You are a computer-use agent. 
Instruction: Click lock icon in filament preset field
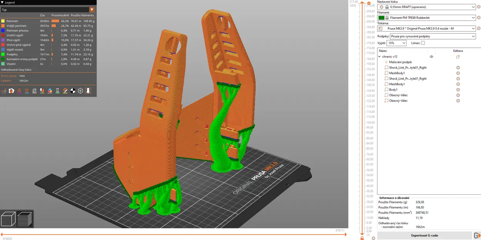[387, 18]
